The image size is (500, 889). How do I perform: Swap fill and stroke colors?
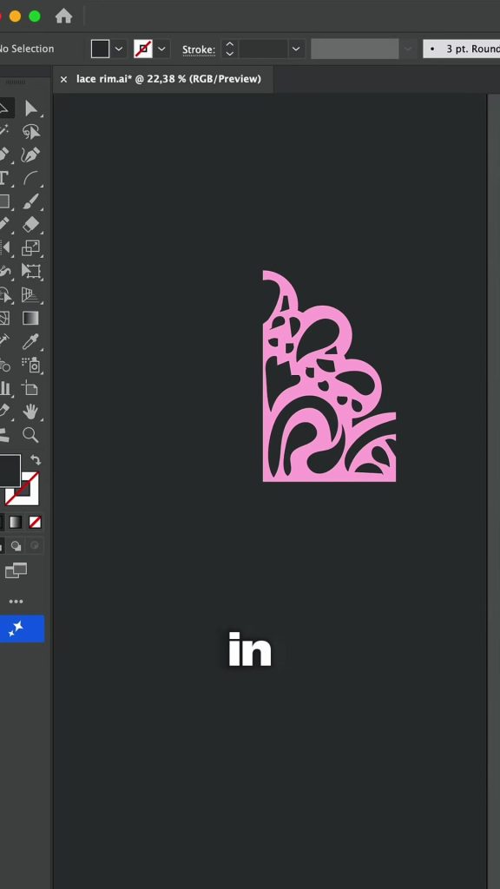pyautogui.click(x=35, y=460)
